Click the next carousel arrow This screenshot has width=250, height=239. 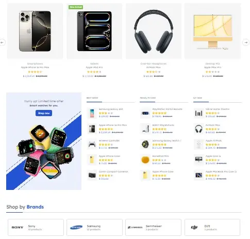point(246,42)
